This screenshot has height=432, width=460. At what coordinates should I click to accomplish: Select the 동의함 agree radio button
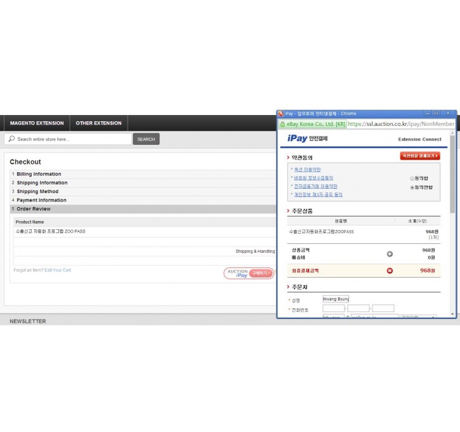coord(412,179)
